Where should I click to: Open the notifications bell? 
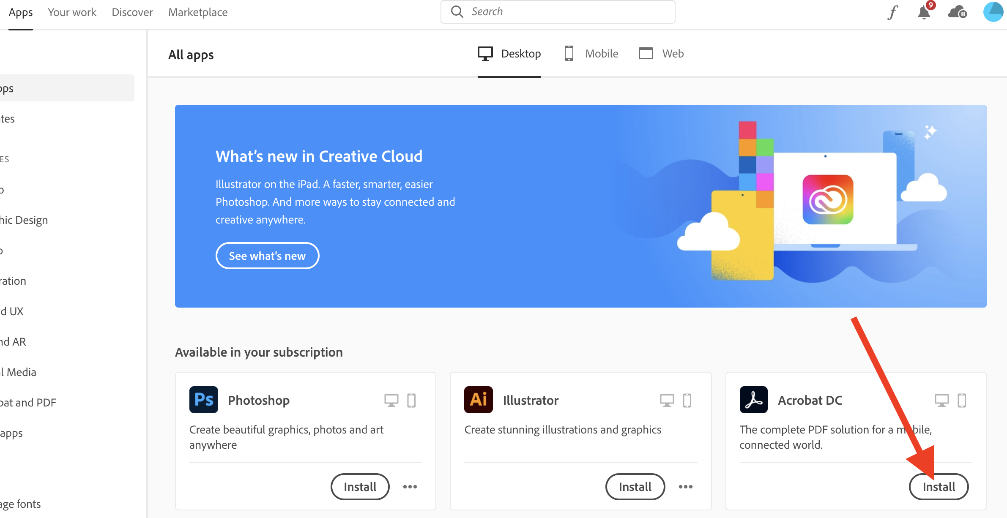pos(924,12)
